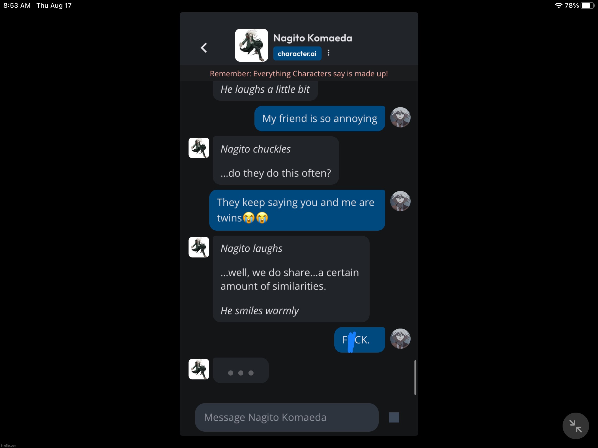Tap the back arrow in chat header
Screen dimensions: 598x448
coord(204,48)
